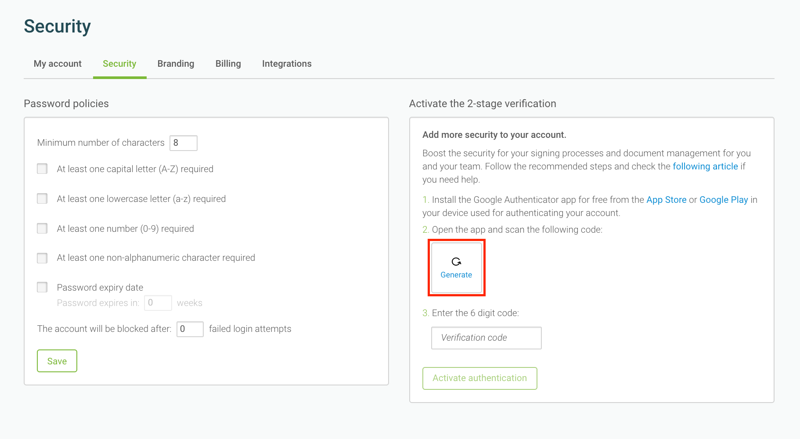The image size is (800, 439).
Task: Save the password policies
Action: tap(57, 361)
